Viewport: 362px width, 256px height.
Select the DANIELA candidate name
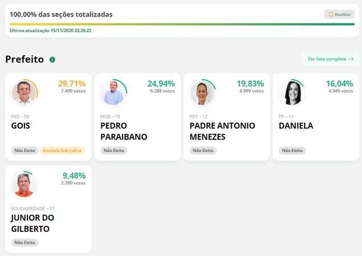tap(296, 126)
